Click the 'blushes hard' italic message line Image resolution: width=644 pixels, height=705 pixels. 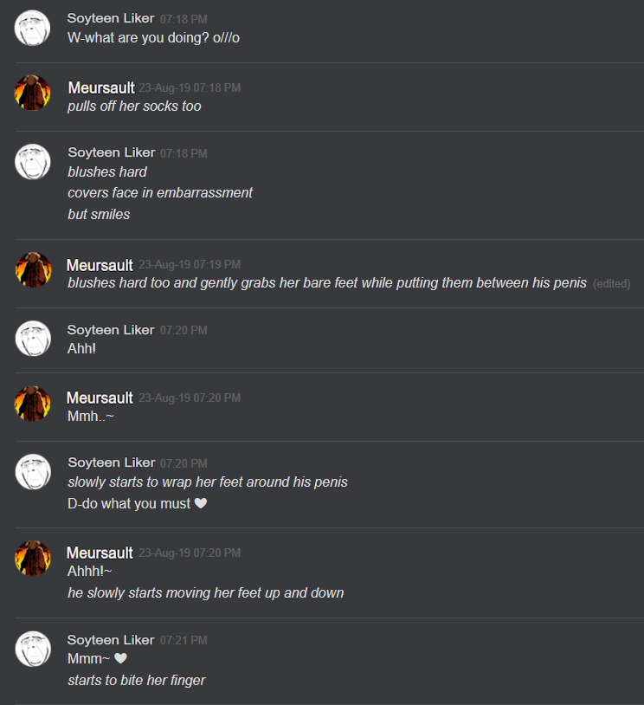107,171
